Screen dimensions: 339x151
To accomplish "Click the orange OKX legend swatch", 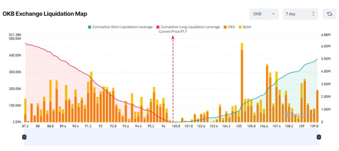I will coord(225,27).
